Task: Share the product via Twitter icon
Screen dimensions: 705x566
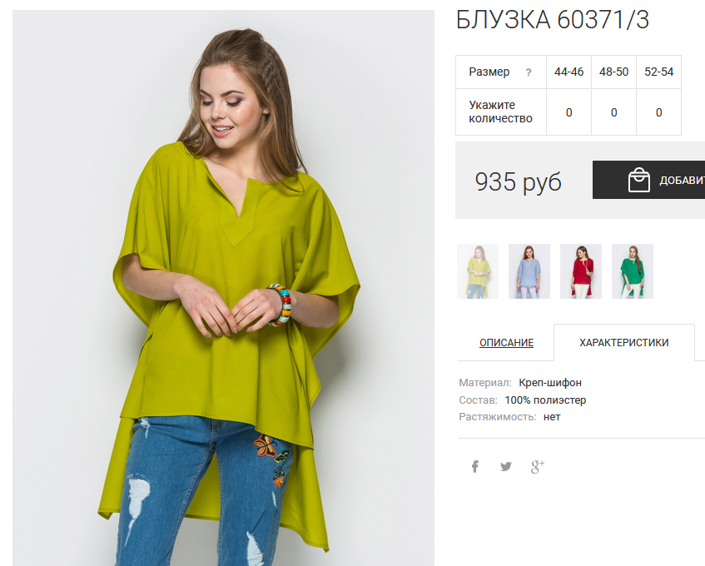Action: point(506,467)
